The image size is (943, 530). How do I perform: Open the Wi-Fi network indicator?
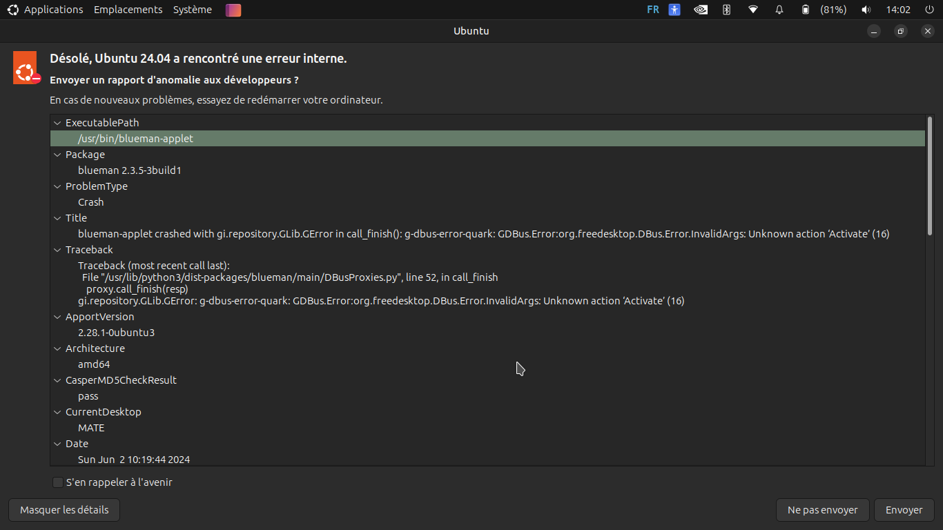[753, 10]
